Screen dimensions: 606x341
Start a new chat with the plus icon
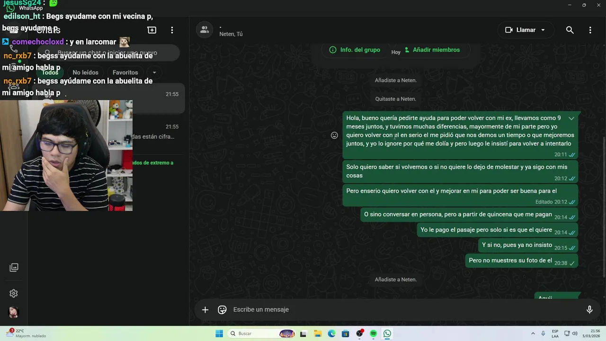152,30
